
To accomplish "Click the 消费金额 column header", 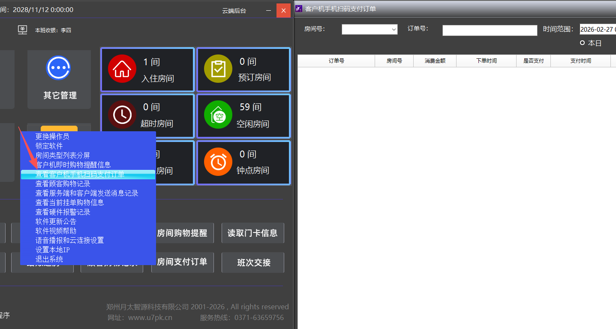I will point(435,61).
